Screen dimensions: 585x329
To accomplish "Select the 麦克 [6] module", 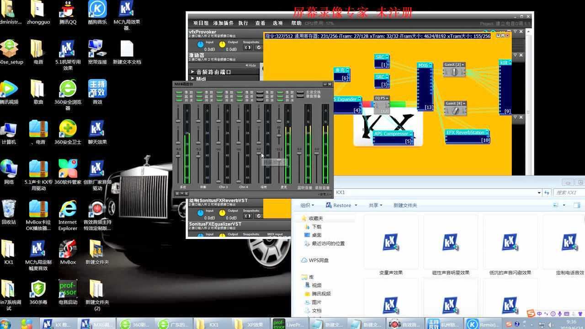I will (341, 75).
